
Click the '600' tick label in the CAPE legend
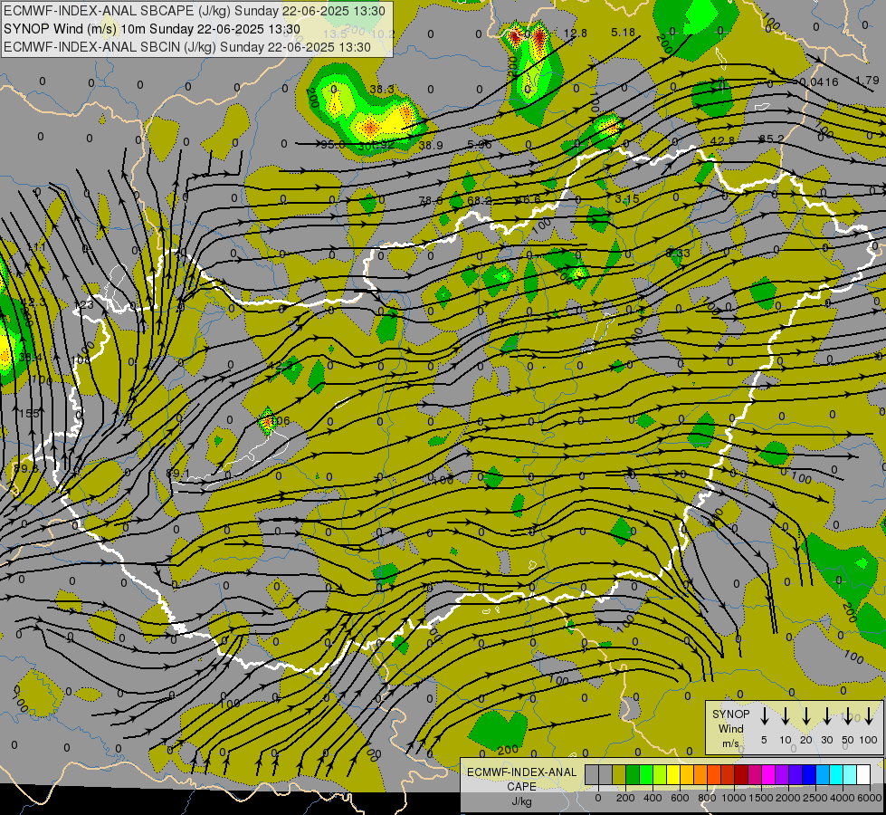(x=680, y=798)
